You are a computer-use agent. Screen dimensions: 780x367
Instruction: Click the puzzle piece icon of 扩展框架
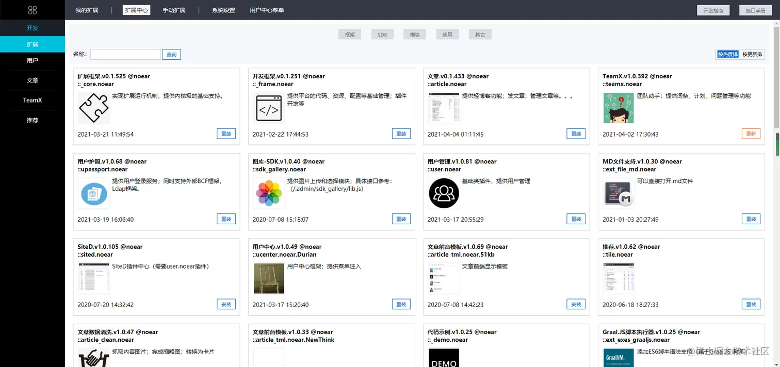93,108
